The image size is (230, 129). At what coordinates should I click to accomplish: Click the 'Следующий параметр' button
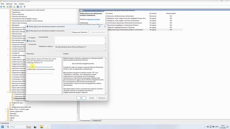click(98, 32)
